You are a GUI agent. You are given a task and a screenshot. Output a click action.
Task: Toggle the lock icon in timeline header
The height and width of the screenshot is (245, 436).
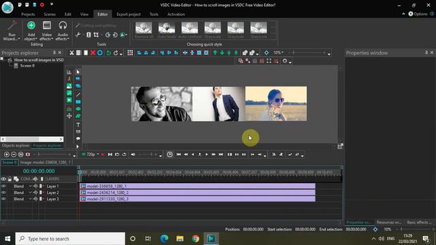pos(10,179)
